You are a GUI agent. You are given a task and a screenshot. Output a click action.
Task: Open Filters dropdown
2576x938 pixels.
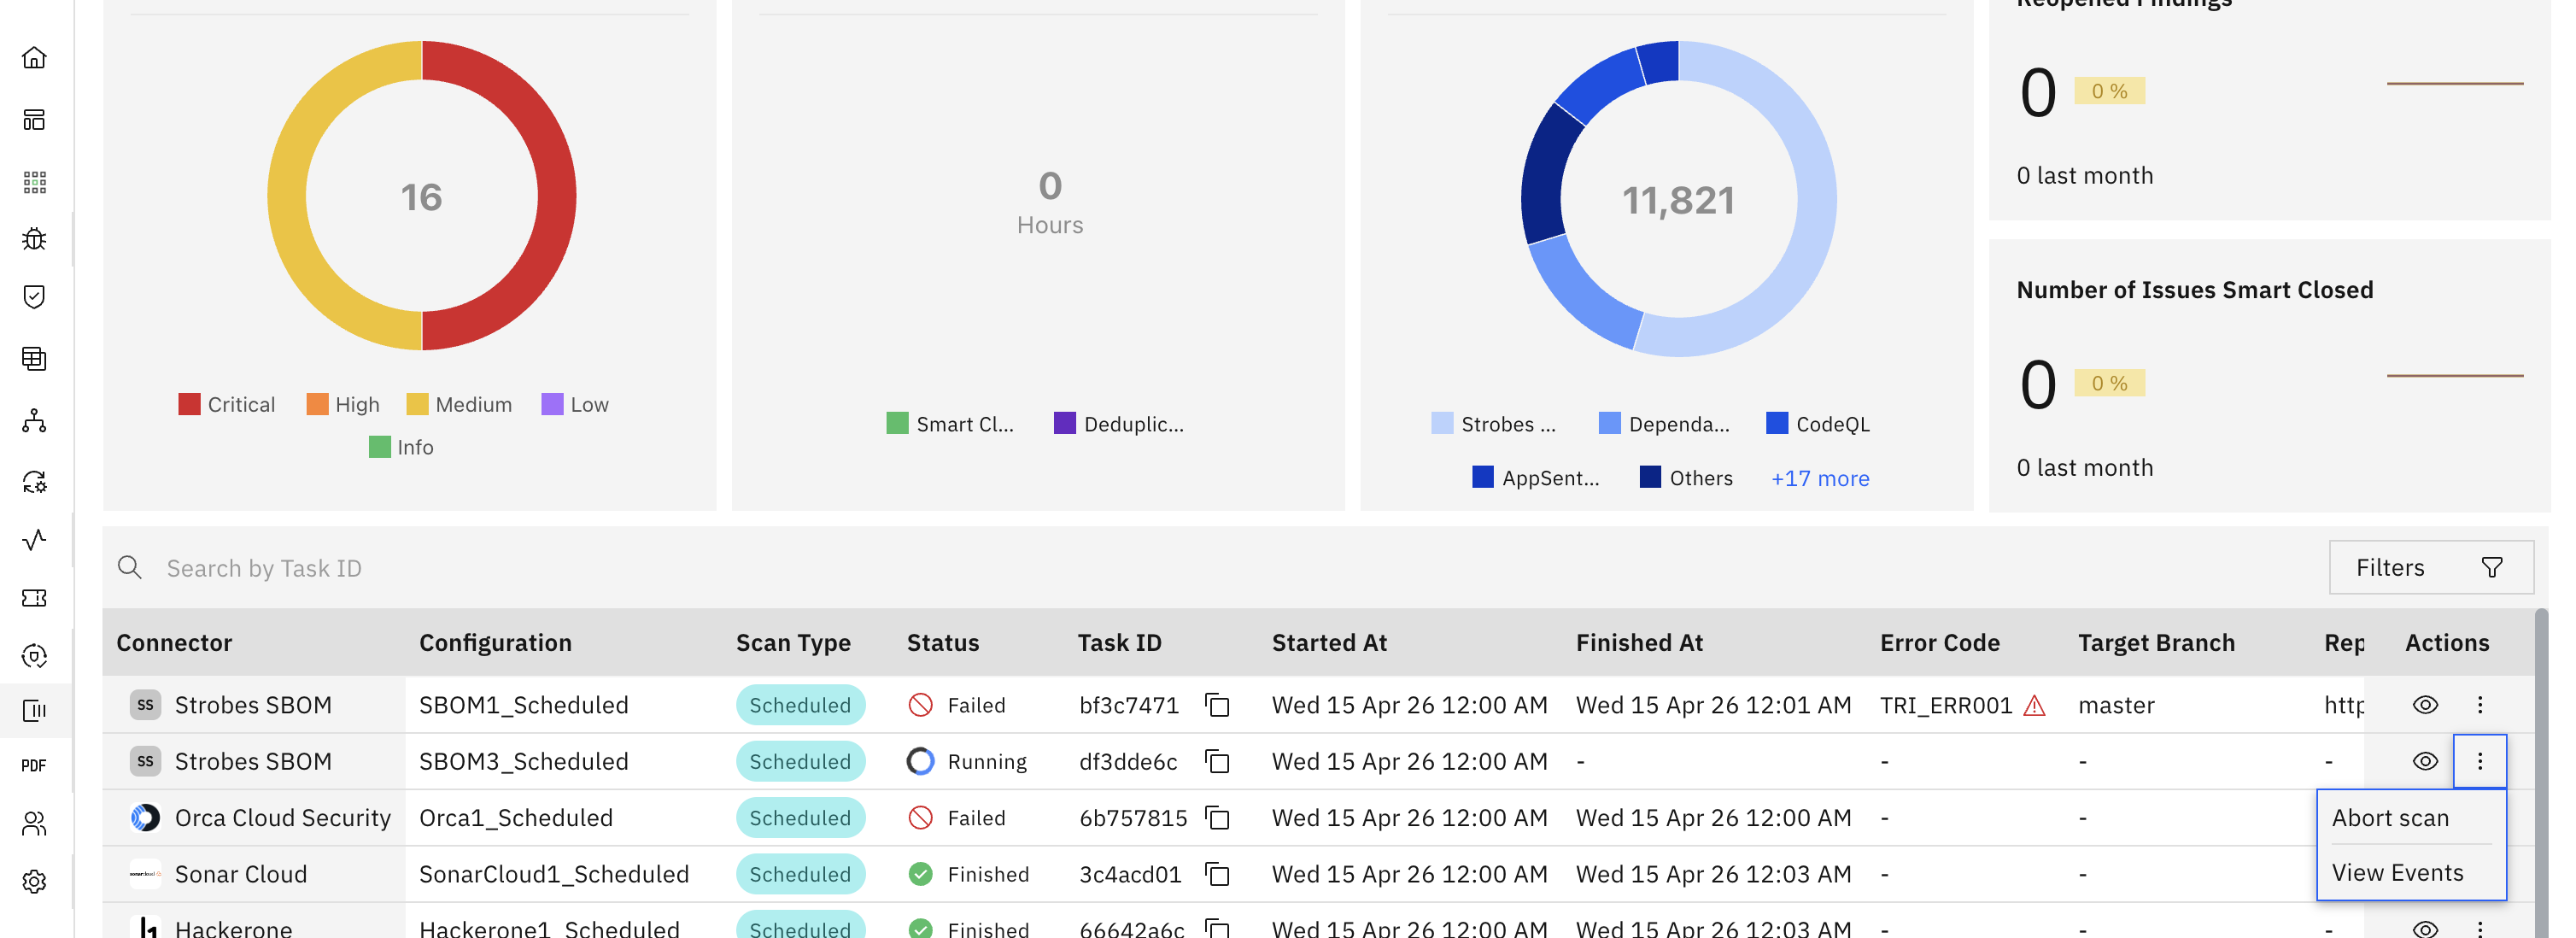pyautogui.click(x=2430, y=568)
